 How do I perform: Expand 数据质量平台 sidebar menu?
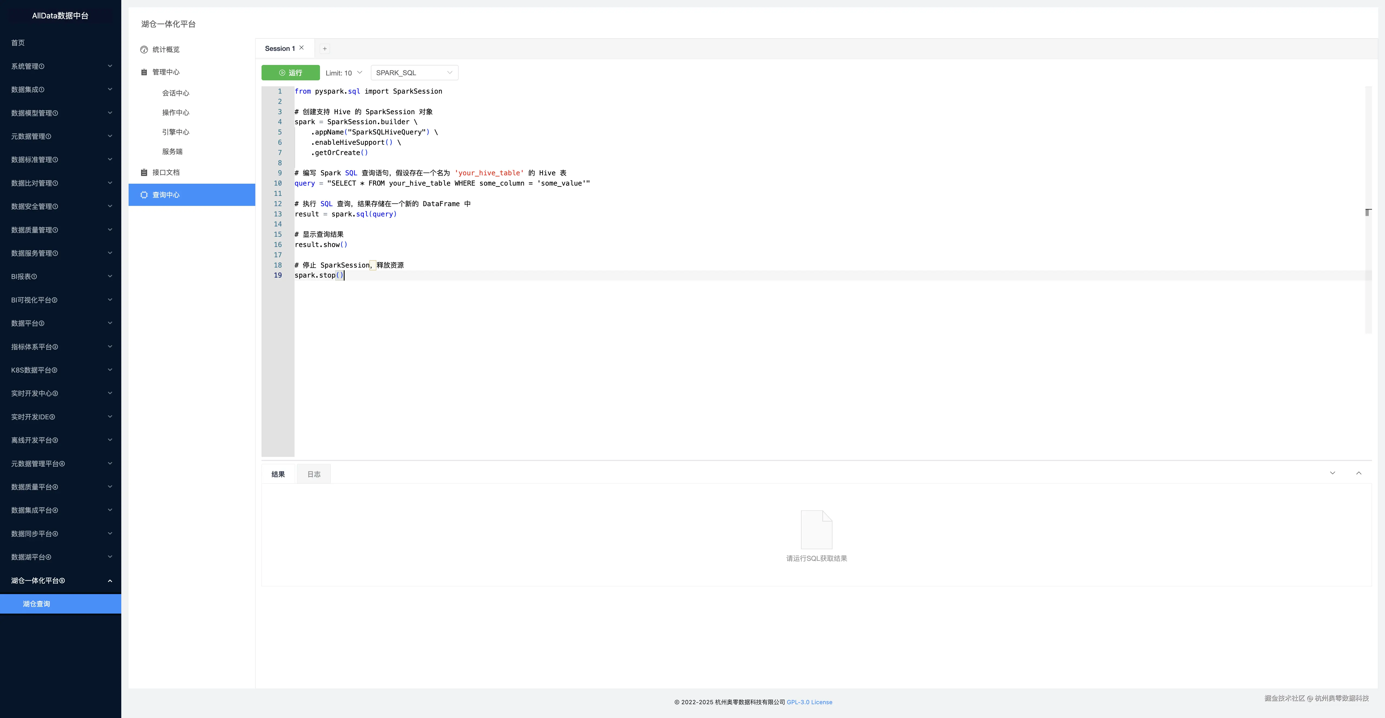tap(60, 487)
